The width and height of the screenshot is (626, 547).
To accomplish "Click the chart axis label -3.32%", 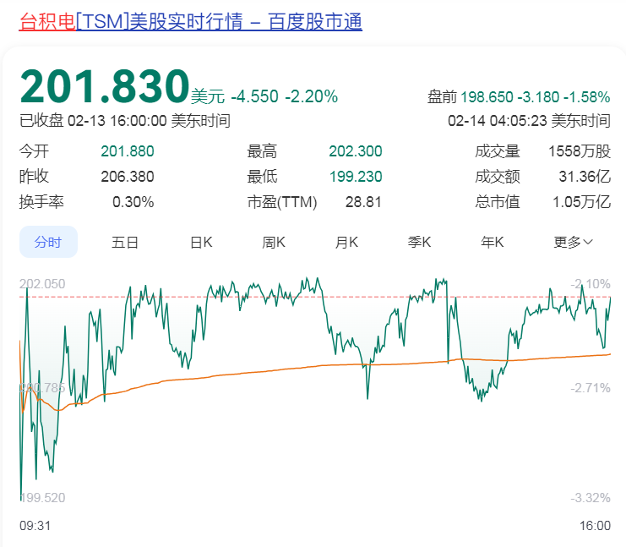I will click(x=590, y=498).
